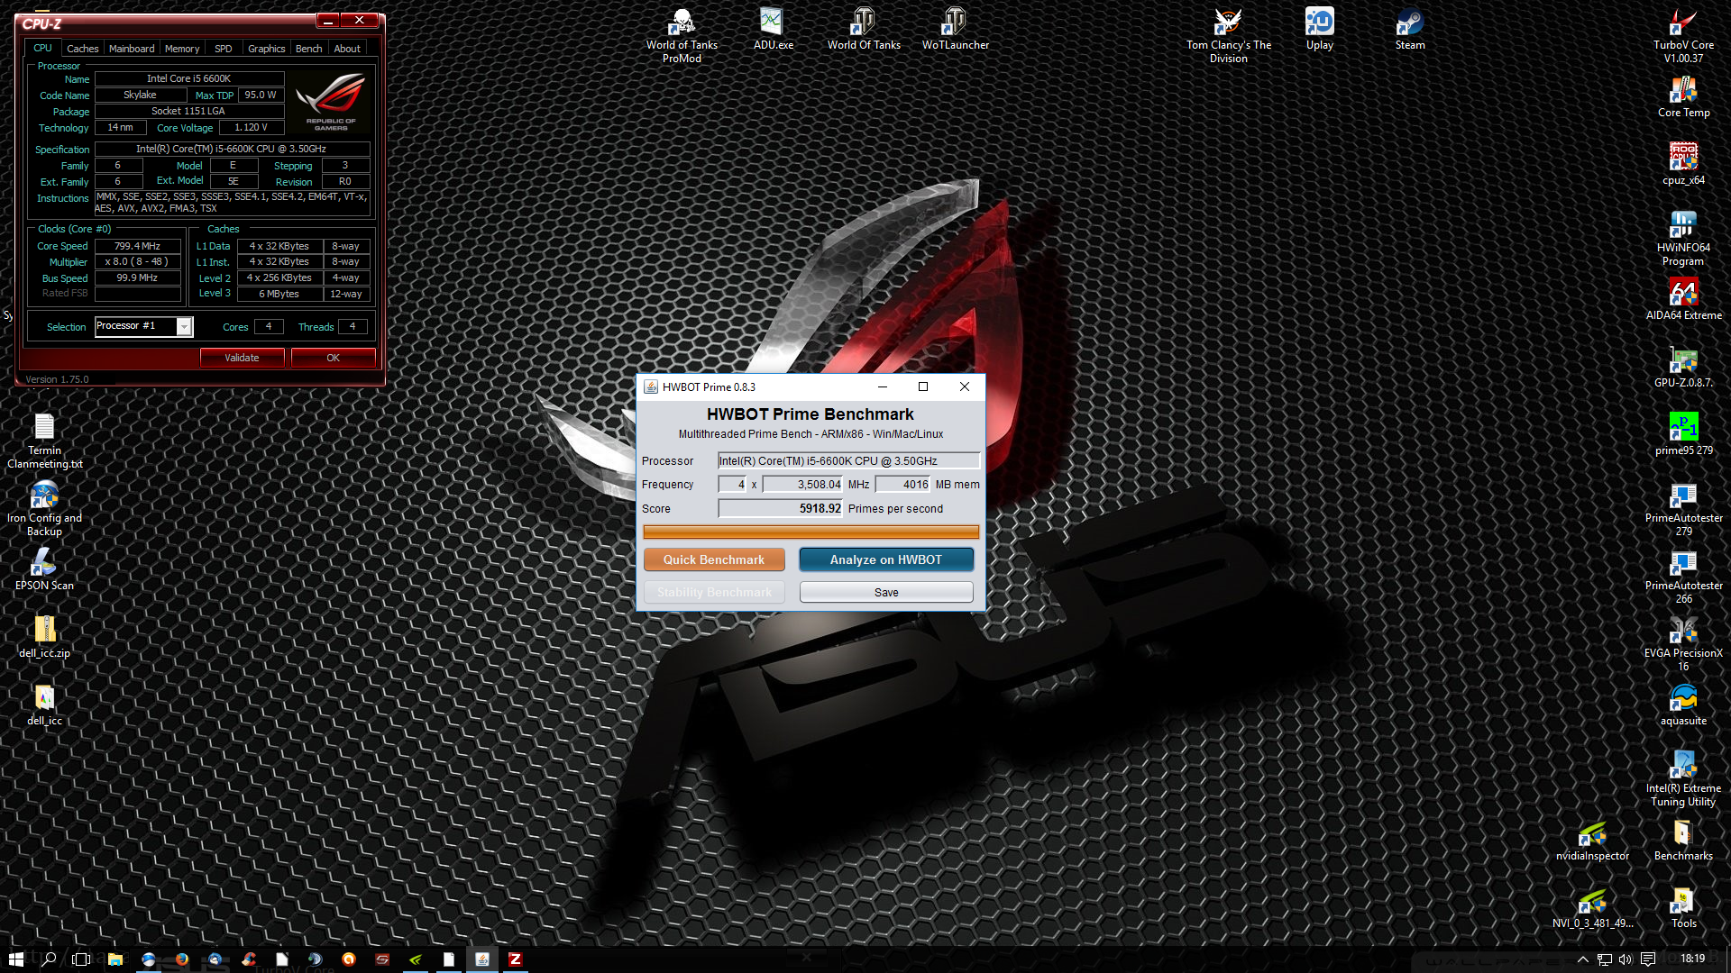Open Firefox from the taskbar
Image resolution: width=1731 pixels, height=973 pixels.
coord(182,959)
